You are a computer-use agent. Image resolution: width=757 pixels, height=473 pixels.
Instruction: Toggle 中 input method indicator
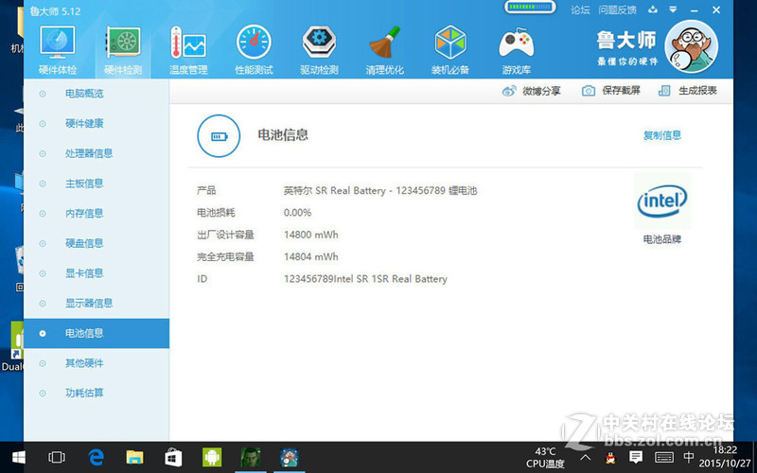pos(689,457)
